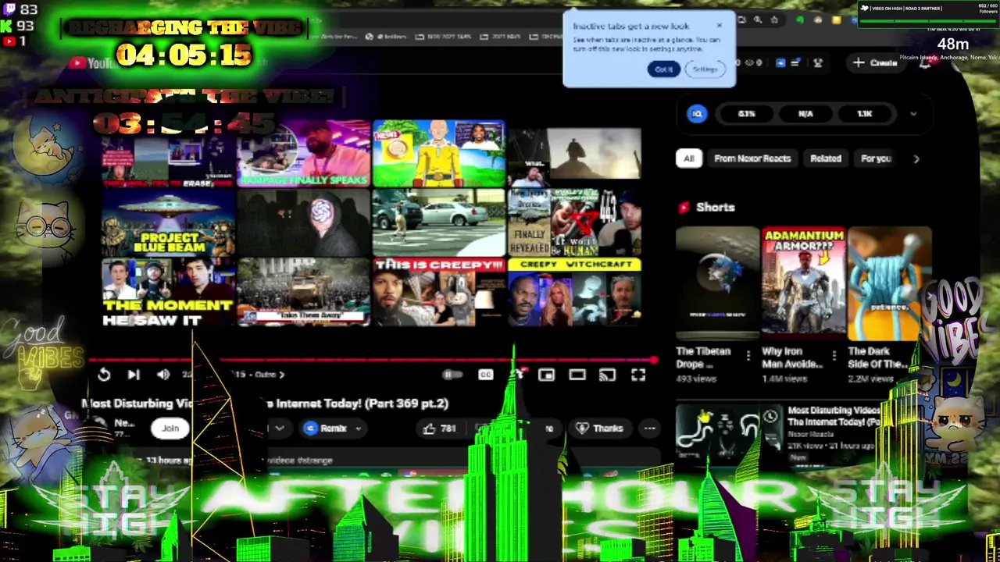This screenshot has height=562, width=1000.
Task: Click the bookmark star in address bar
Action: coord(773,20)
